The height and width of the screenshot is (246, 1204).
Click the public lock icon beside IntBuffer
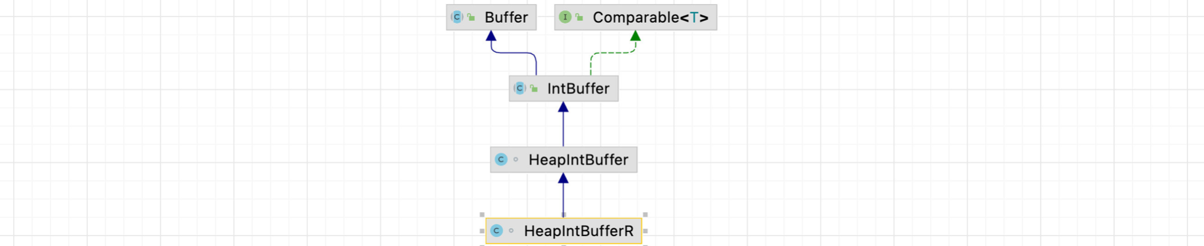coord(534,89)
